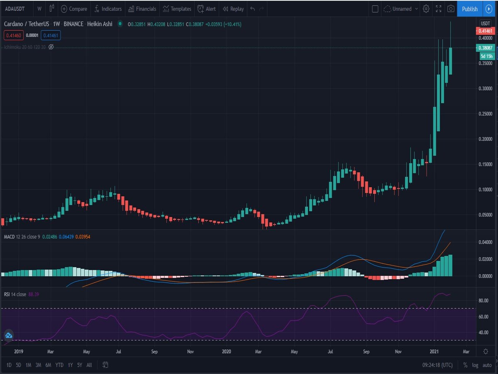Image resolution: width=498 pixels, height=374 pixels.
Task: Open chart settings gear icon
Action: (x=426, y=8)
